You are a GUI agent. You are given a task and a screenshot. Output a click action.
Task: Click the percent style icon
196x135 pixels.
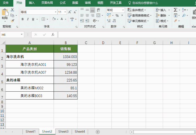[117, 16]
